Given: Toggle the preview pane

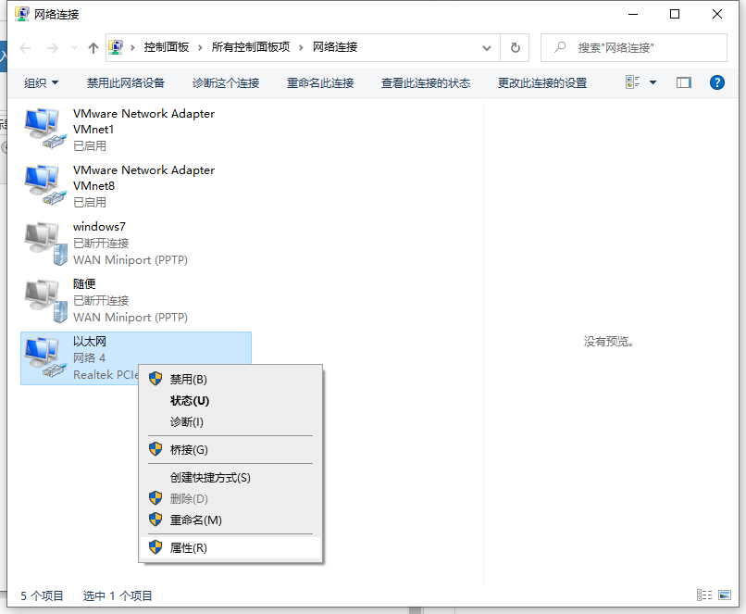Looking at the screenshot, I should 683,82.
